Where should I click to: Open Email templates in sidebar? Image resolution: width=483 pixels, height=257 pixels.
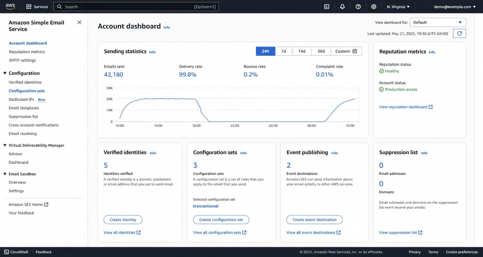pyautogui.click(x=24, y=108)
